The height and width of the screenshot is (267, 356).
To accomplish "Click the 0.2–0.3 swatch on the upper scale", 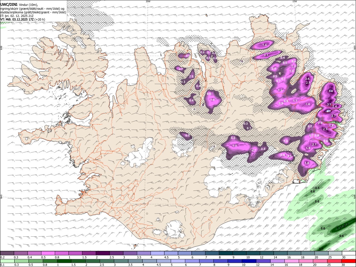I will coord(7,253).
